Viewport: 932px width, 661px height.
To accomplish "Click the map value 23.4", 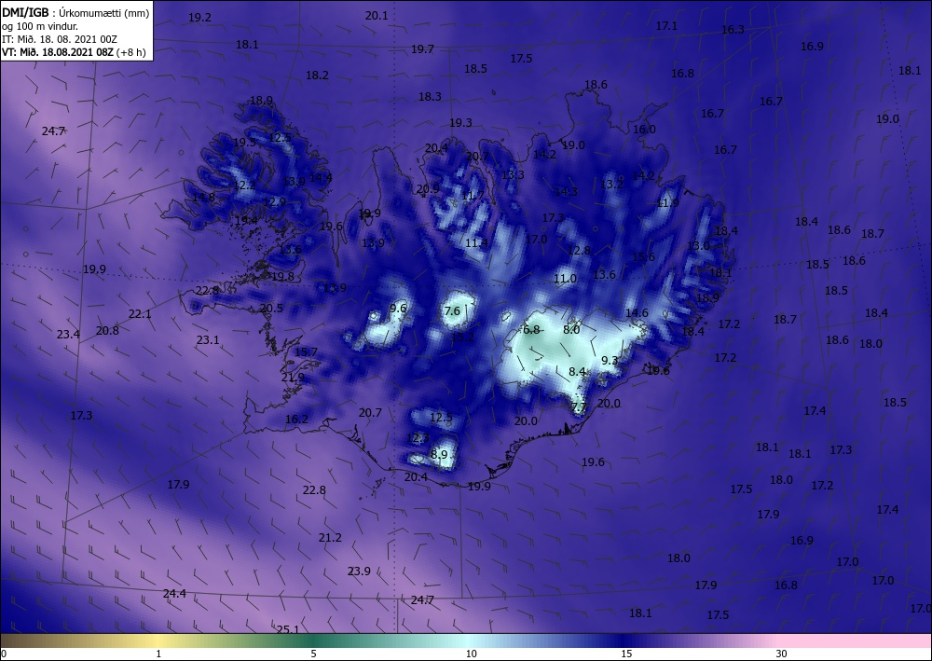I will pyautogui.click(x=68, y=334).
